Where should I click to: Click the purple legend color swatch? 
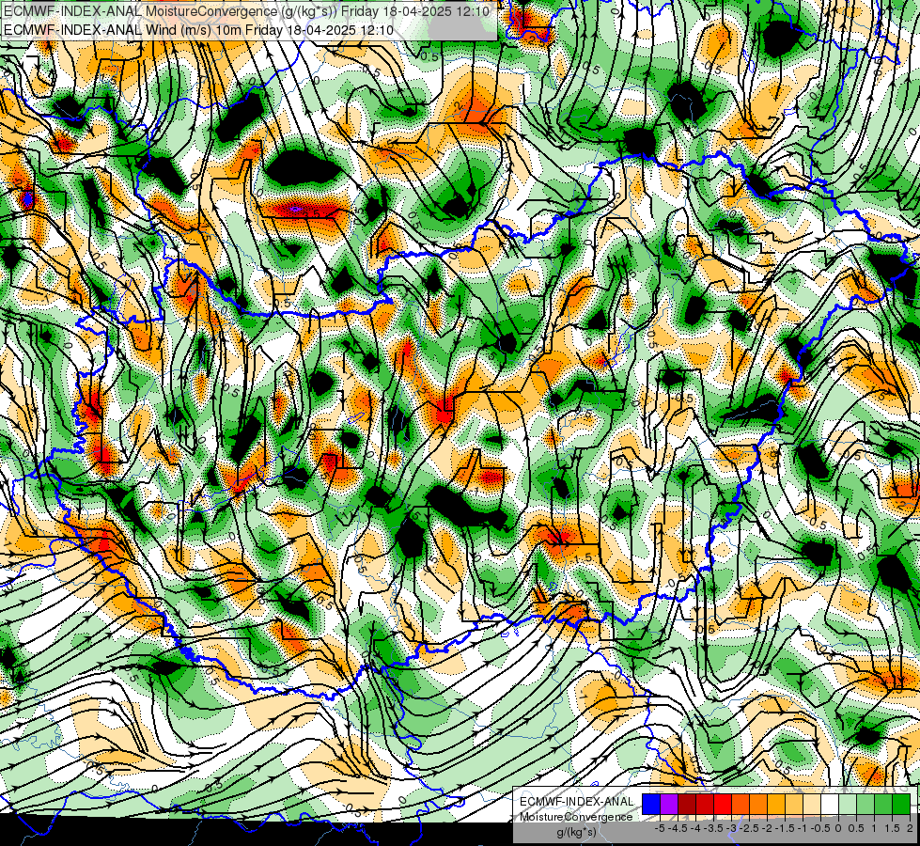coord(669,804)
